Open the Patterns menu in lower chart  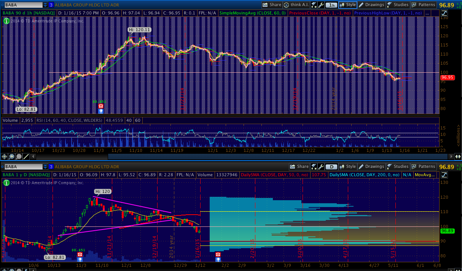(x=423, y=167)
